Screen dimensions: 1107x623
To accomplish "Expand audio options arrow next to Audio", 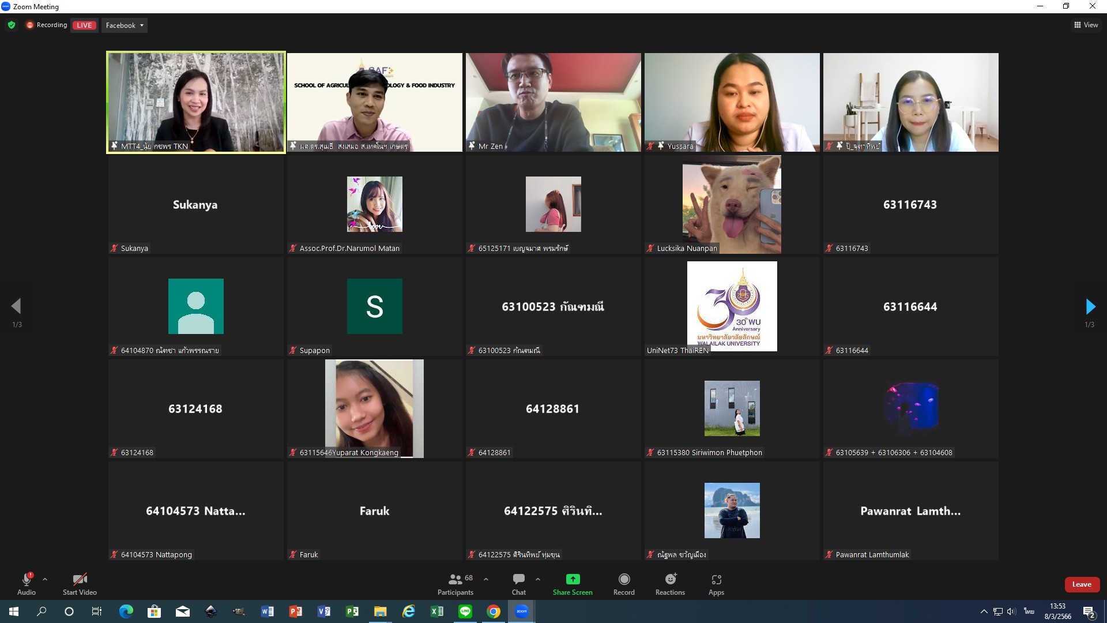I will (x=45, y=579).
